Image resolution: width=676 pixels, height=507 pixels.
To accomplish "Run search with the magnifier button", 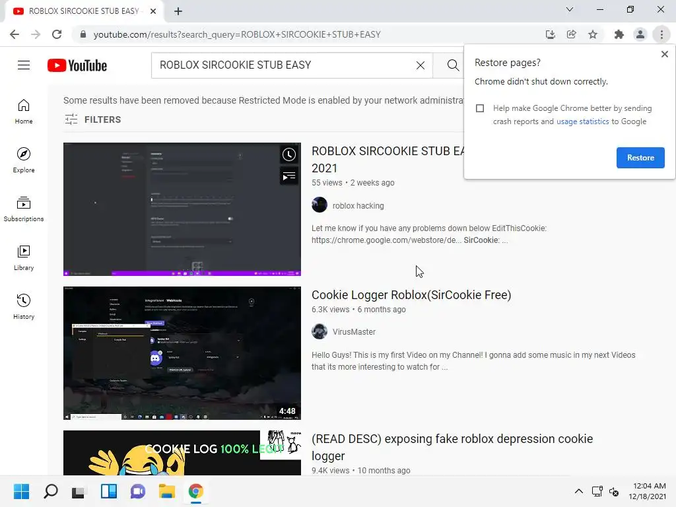I will click(x=453, y=65).
